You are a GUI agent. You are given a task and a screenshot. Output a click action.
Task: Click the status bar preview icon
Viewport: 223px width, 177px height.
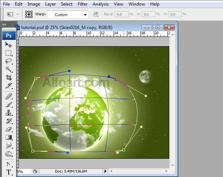pos(35,171)
